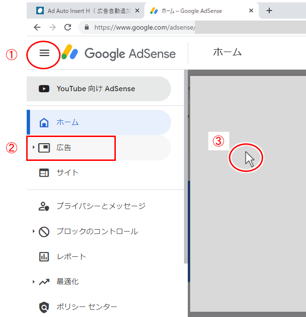Expand the 最適化 menu arrow
Image resolution: width=306 pixels, height=317 pixels.
pyautogui.click(x=33, y=281)
